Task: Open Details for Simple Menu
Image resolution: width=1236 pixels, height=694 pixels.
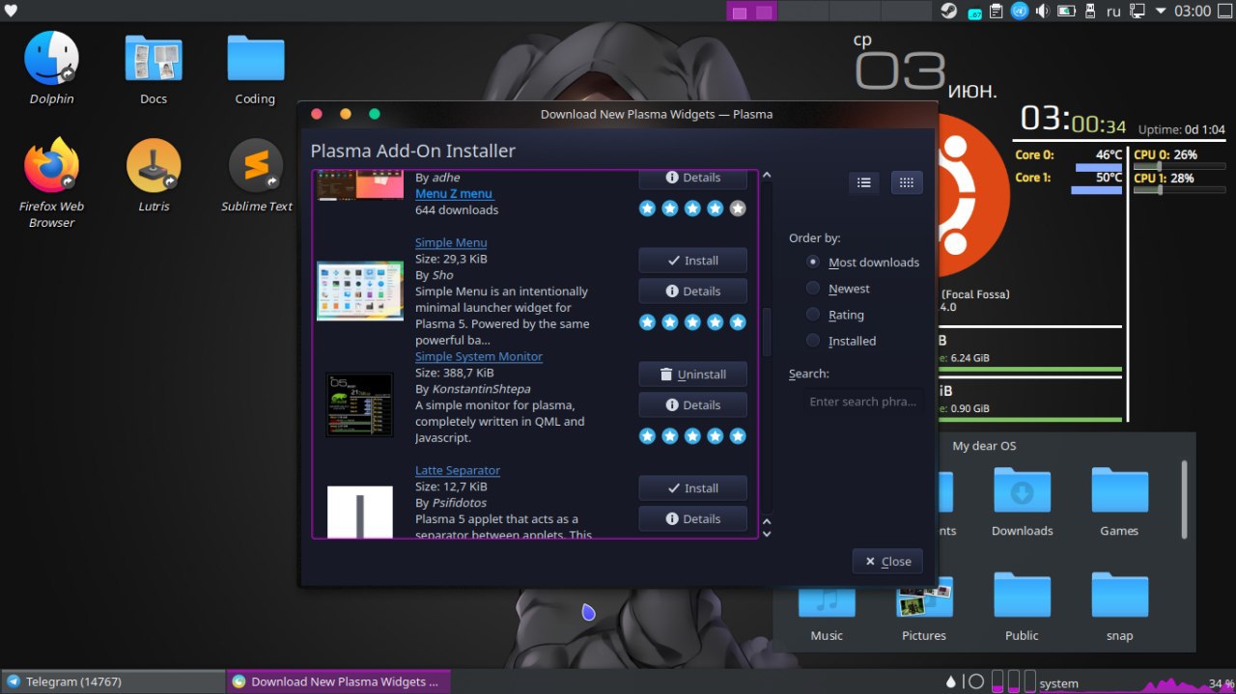Action: (x=692, y=291)
